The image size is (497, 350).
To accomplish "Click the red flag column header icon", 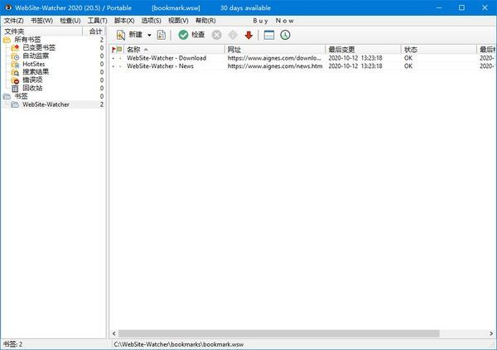I will [x=113, y=49].
